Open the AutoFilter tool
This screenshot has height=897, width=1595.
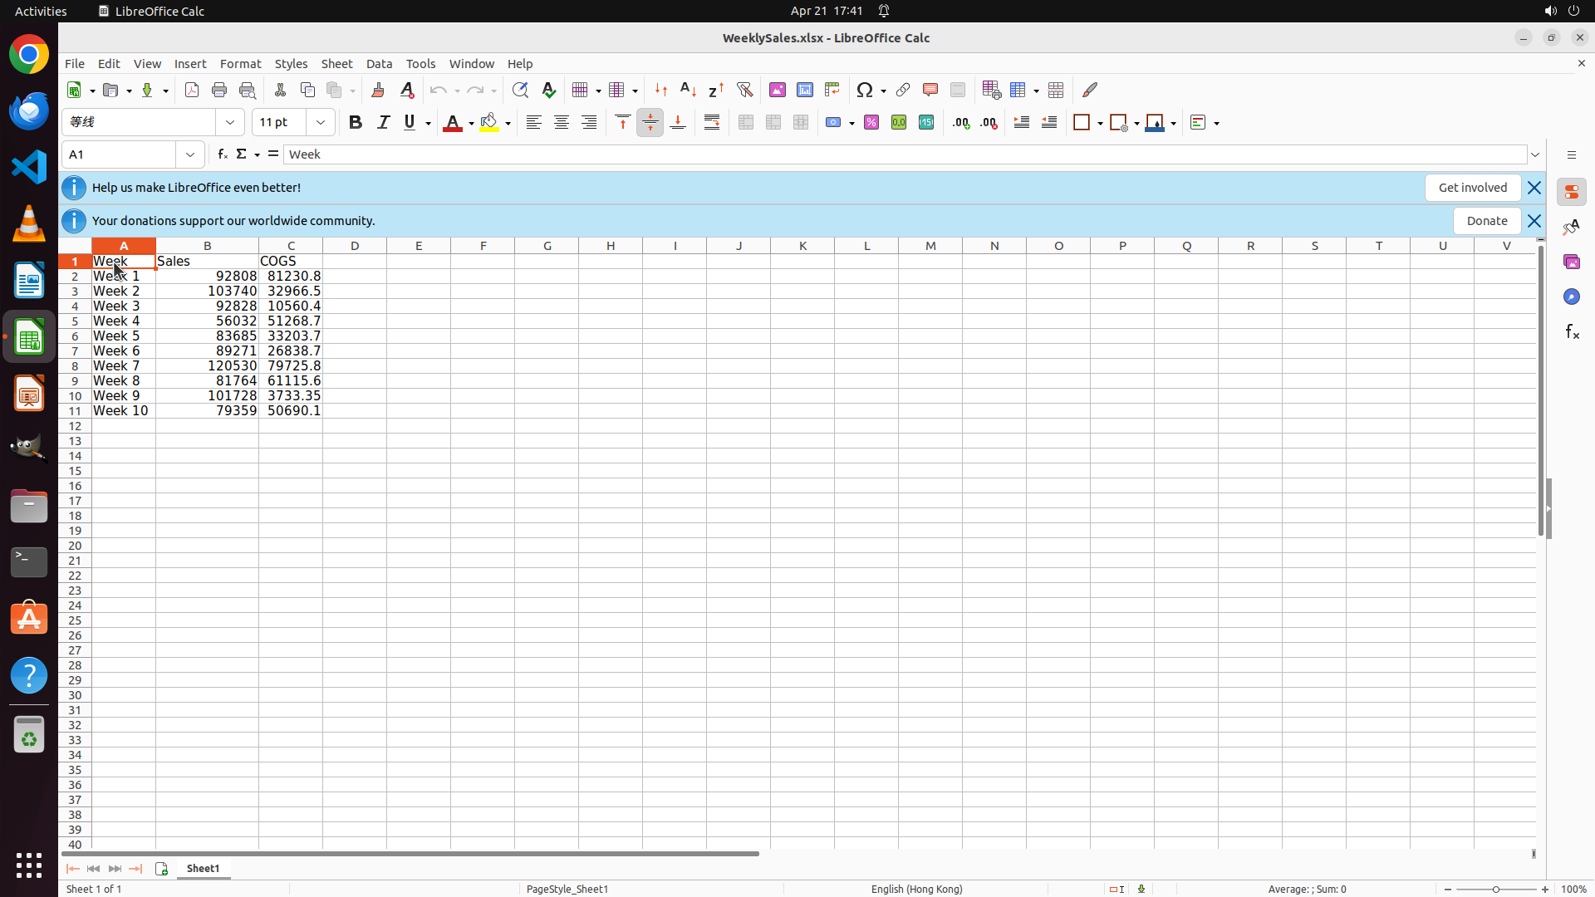click(x=744, y=90)
